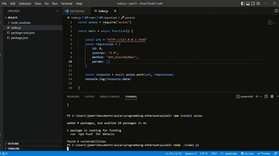Open Explorer views and more actions ellipsis
Image resolution: width=279 pixels, height=156 pixels.
click(57, 11)
